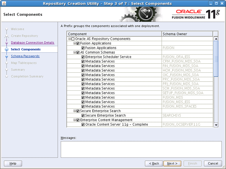
Task: Uncheck the Enterprise Scheduler Service checkbox
Action: [x=83, y=57]
